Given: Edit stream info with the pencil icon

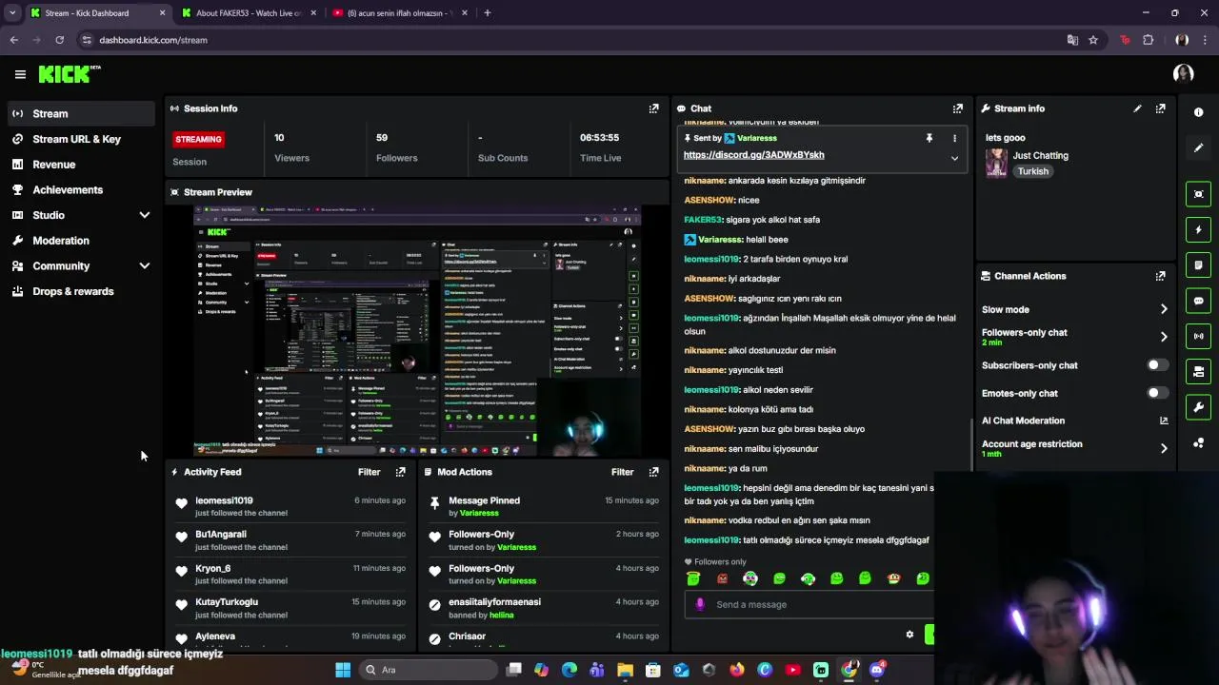Looking at the screenshot, I should [1137, 108].
